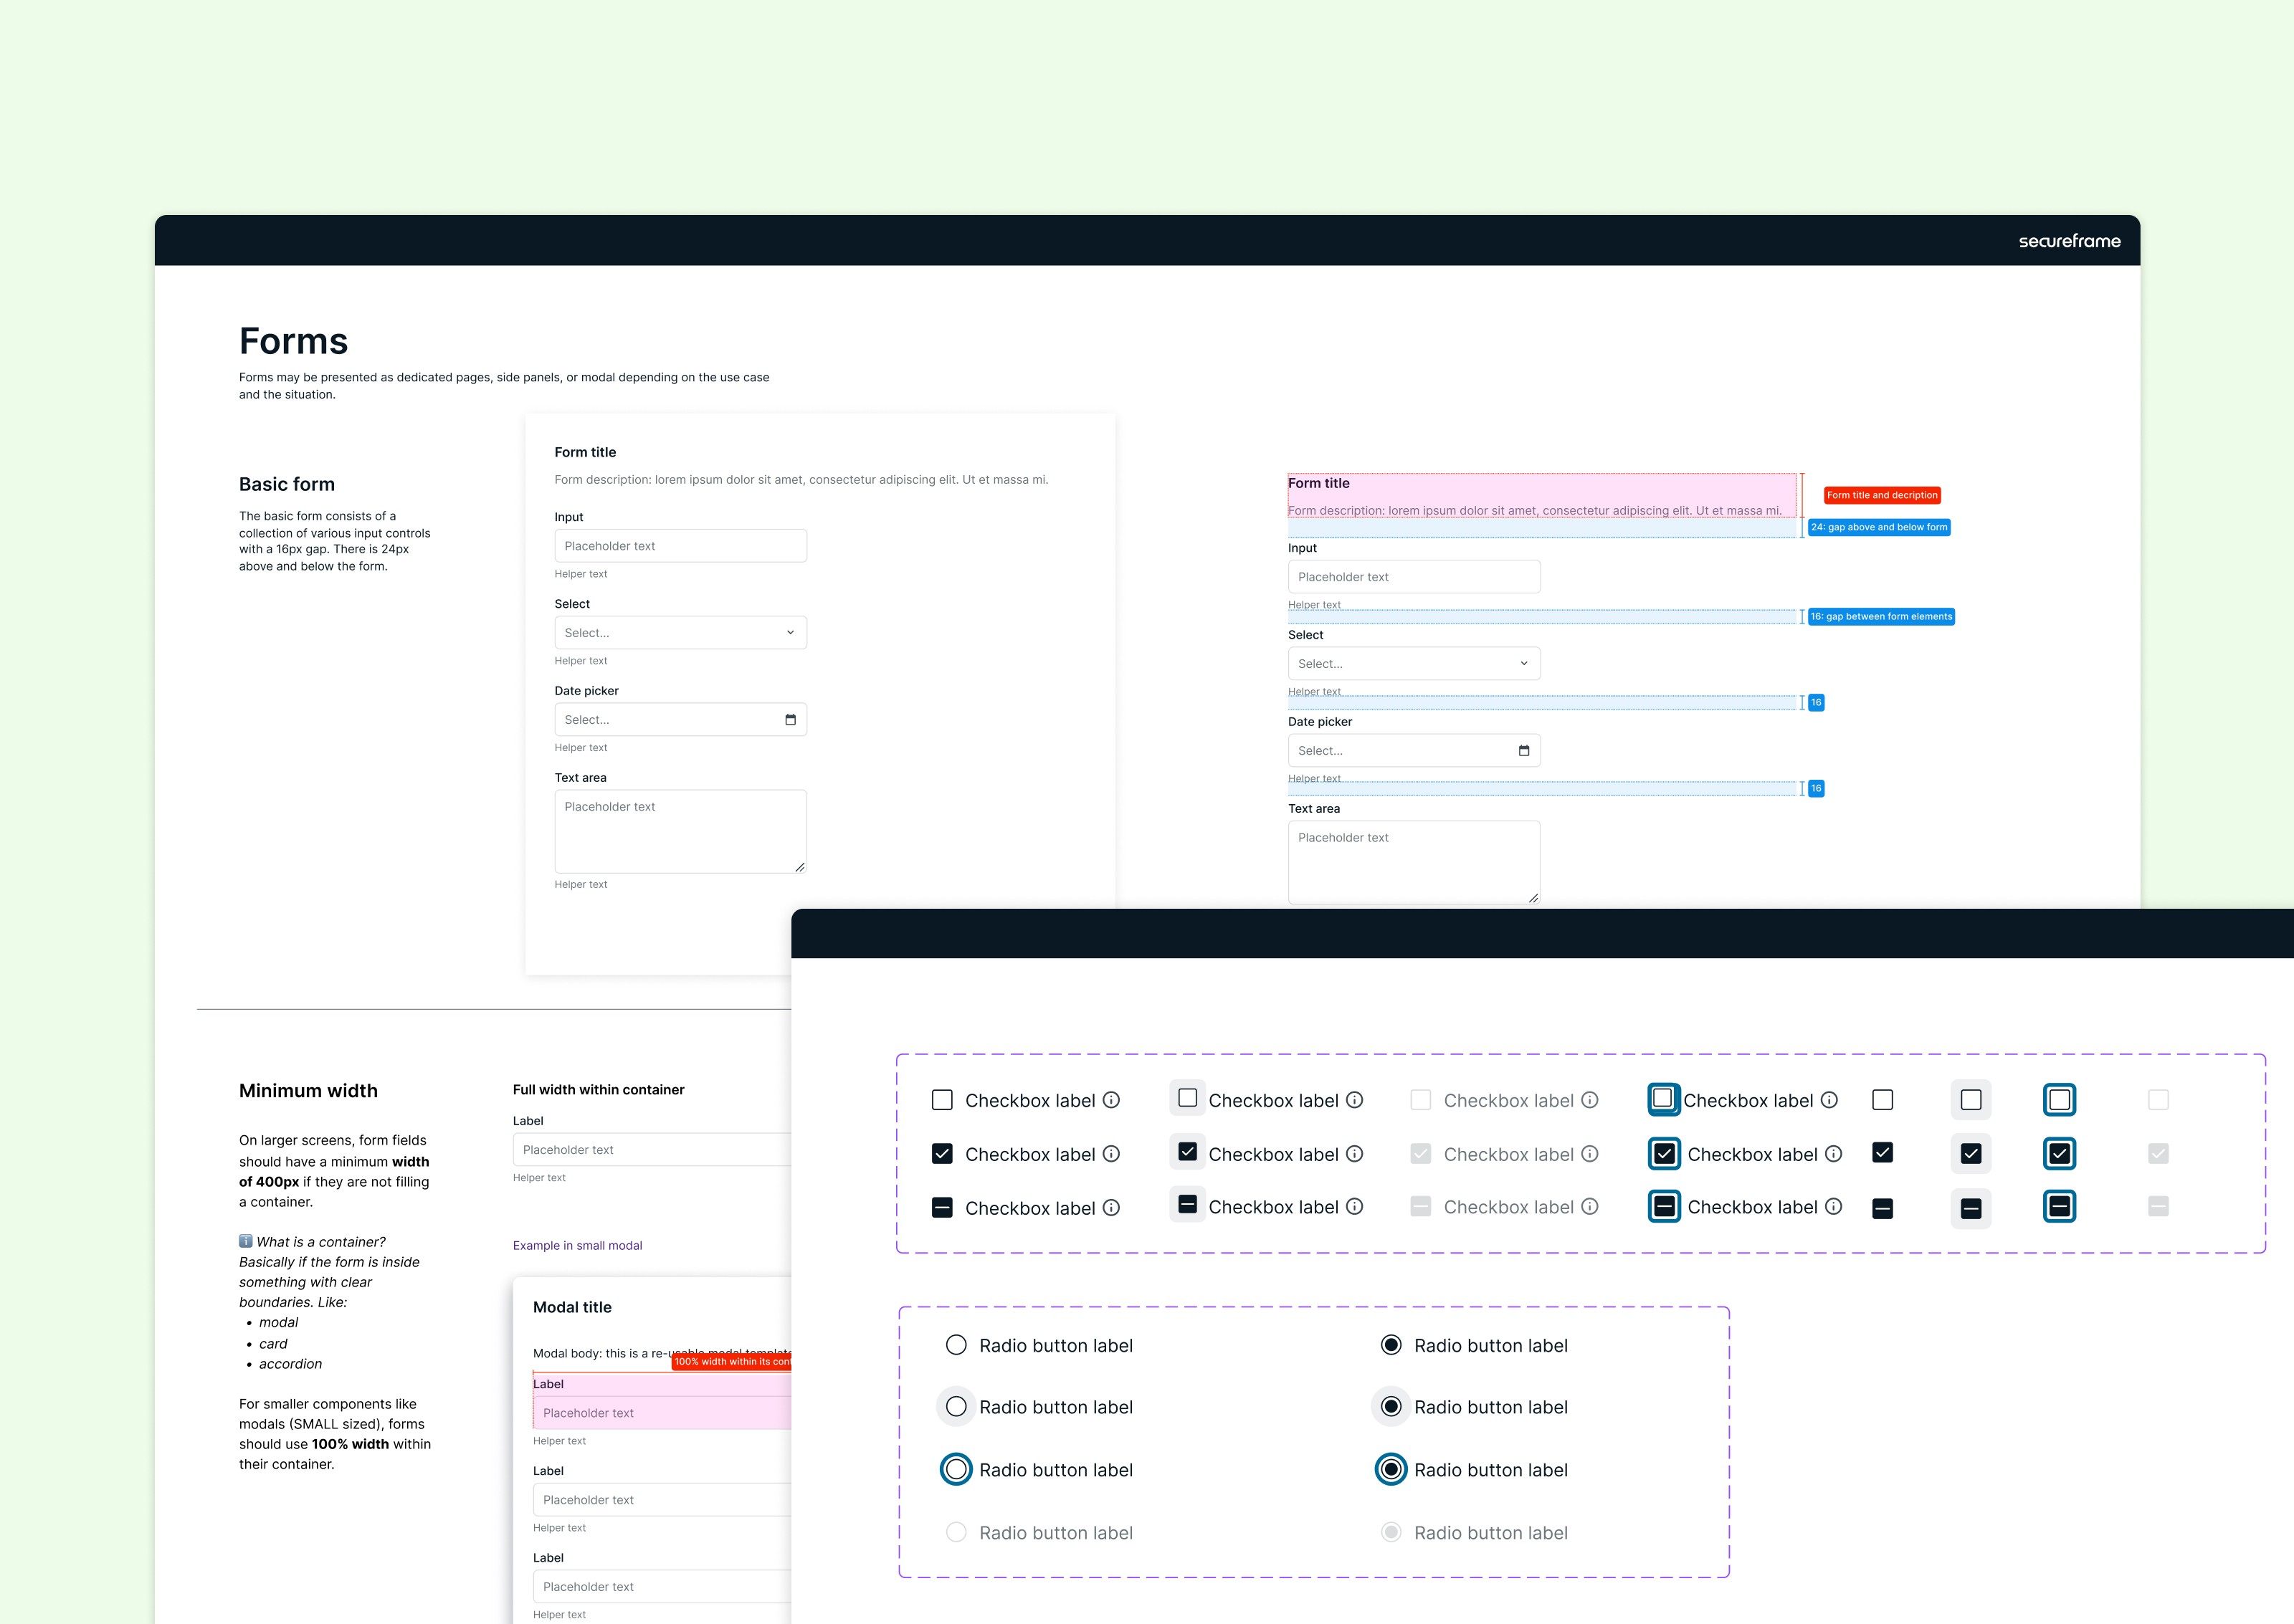2294x1624 pixels.
Task: Click info icon beside focused checked Checkbox label
Action: pos(1833,1154)
